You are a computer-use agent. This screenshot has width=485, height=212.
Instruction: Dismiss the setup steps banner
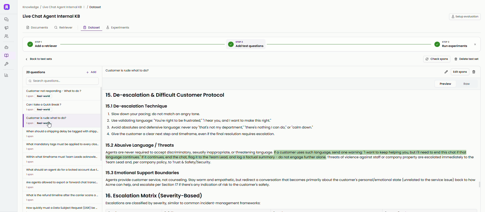475,44
